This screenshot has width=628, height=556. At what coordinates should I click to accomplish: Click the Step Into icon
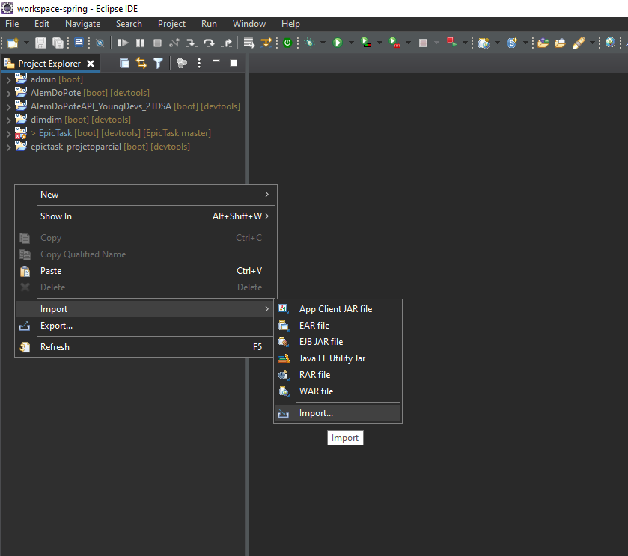[x=192, y=43]
